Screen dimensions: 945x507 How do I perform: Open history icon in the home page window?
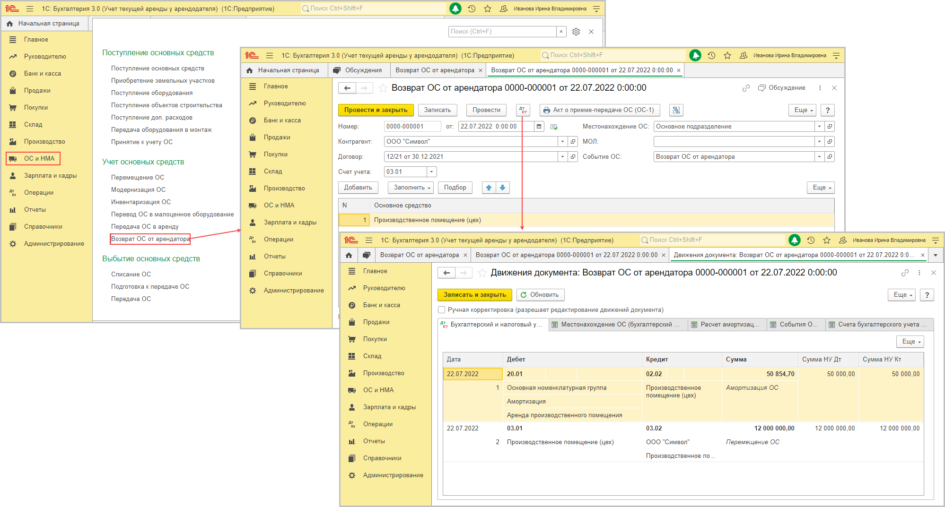[472, 9]
